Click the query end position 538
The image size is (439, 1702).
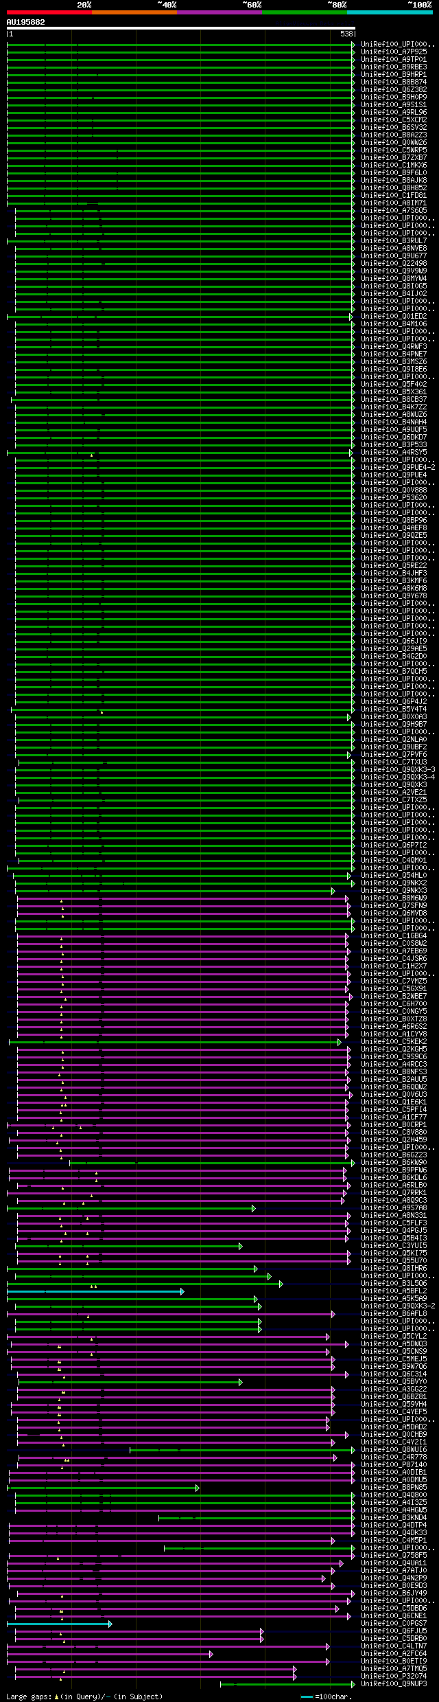346,34
